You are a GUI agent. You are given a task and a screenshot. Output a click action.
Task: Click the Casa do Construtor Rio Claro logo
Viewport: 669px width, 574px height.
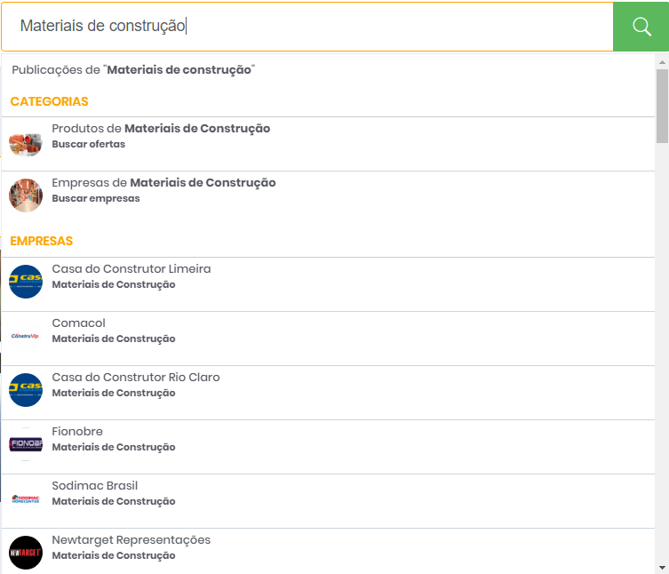click(x=26, y=390)
